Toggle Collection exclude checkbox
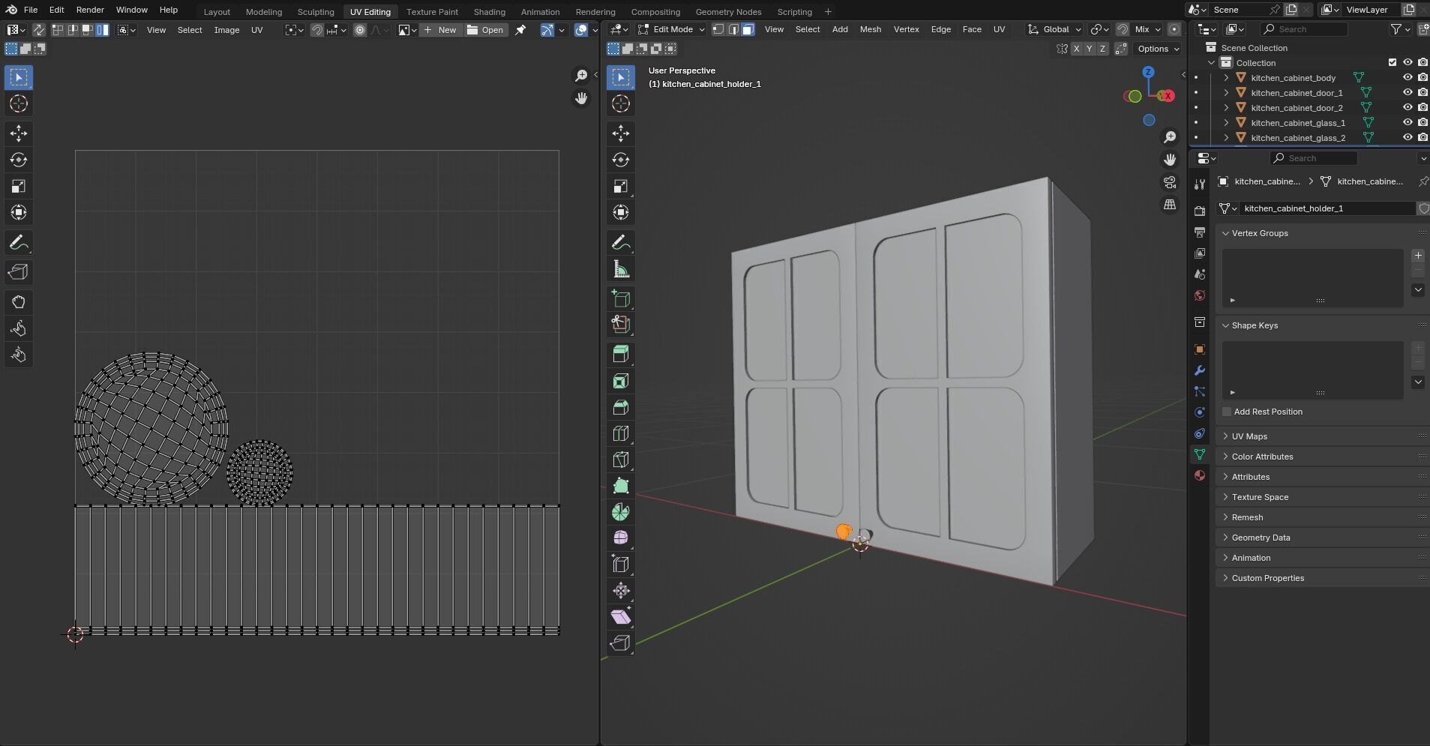 pyautogui.click(x=1393, y=62)
